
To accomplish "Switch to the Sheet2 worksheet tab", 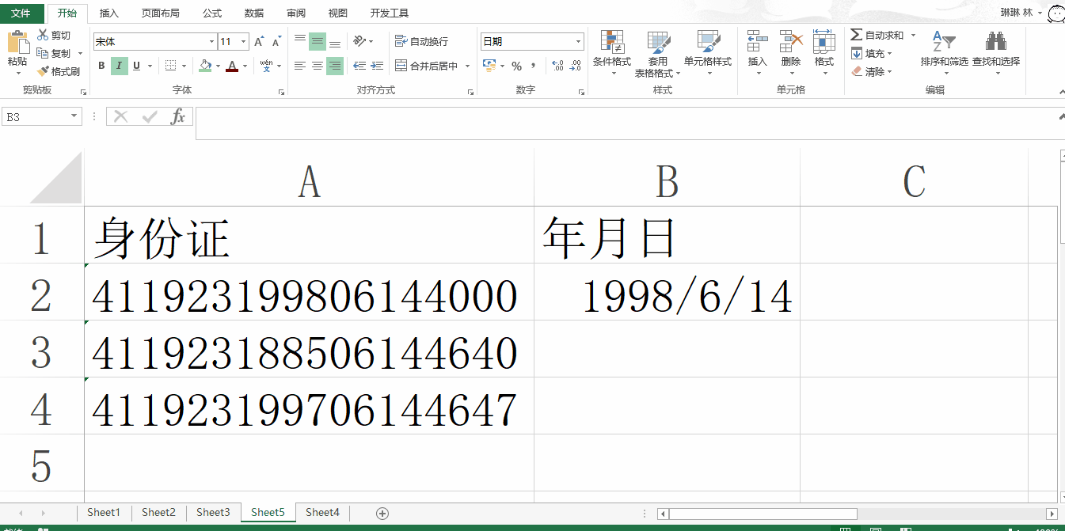I will coord(158,512).
